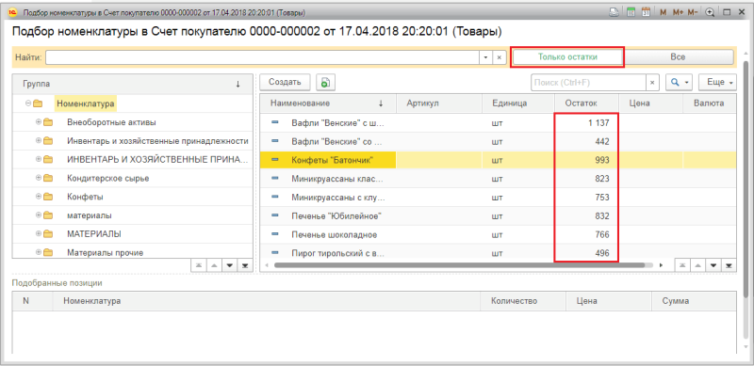
Task: Click the zoom magnifier icon
Action: pos(710,12)
